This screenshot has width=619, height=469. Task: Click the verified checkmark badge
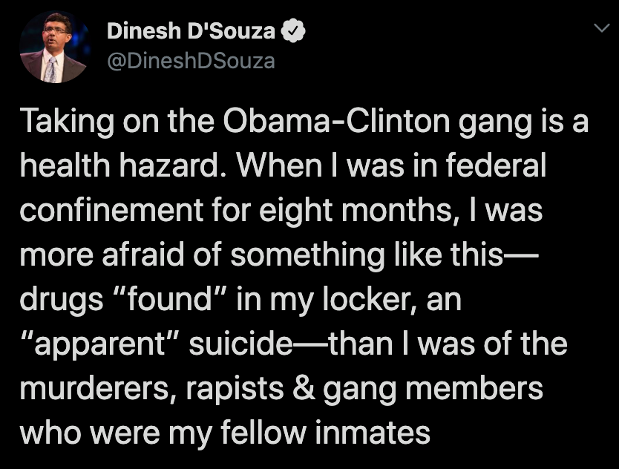[x=293, y=30]
